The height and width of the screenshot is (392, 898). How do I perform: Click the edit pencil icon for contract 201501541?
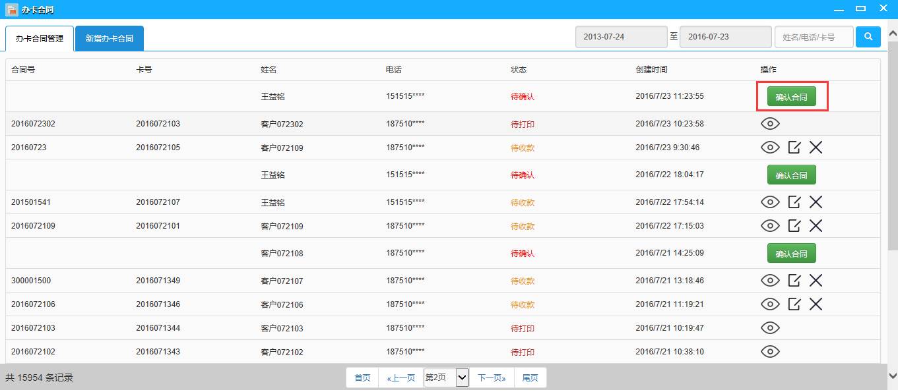(794, 202)
